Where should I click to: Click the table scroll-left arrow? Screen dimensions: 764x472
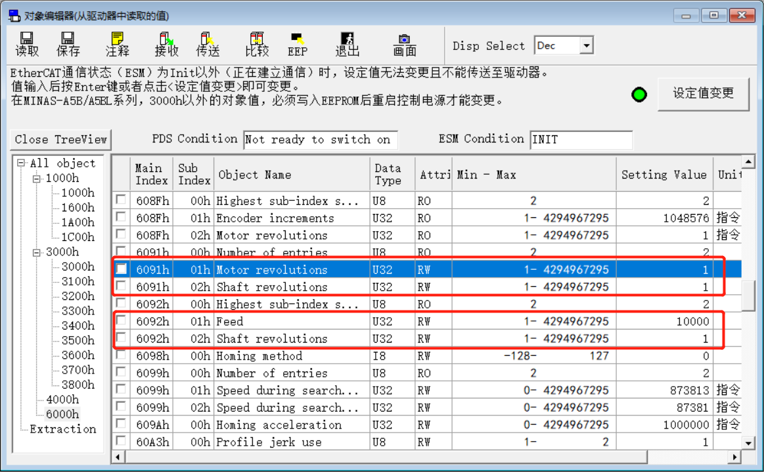pos(118,457)
